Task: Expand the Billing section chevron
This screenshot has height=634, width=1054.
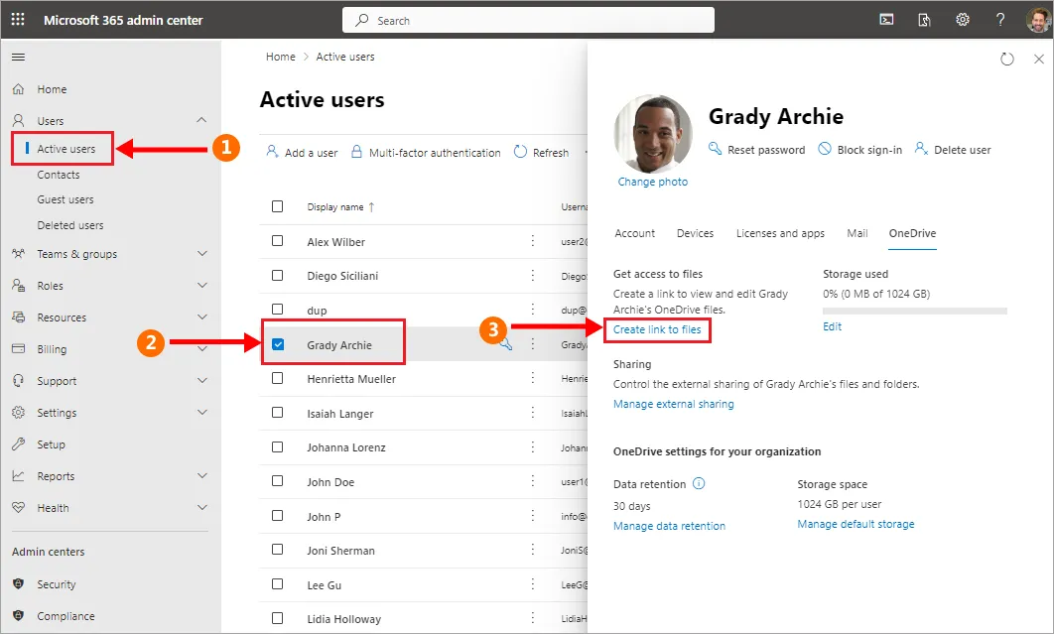Action: click(x=201, y=349)
